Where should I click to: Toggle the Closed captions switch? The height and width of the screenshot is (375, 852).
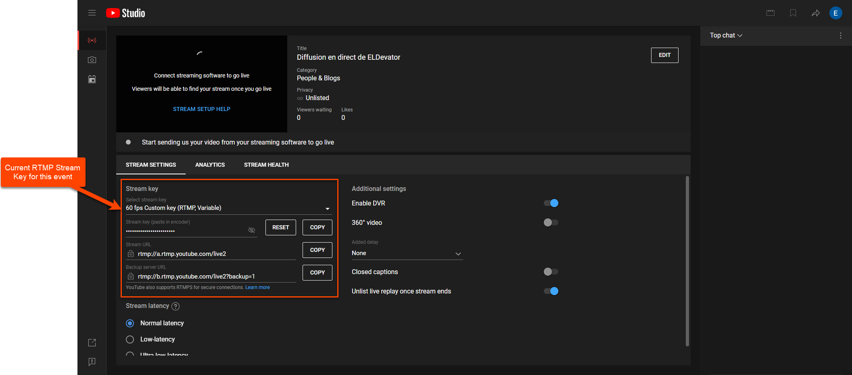[551, 272]
